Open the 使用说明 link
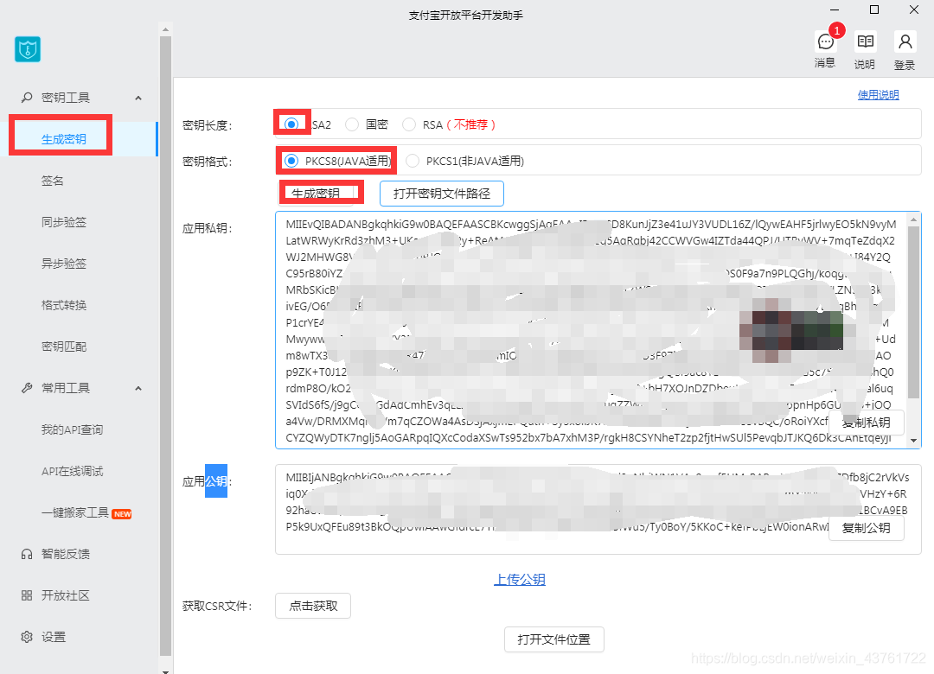 [x=878, y=95]
